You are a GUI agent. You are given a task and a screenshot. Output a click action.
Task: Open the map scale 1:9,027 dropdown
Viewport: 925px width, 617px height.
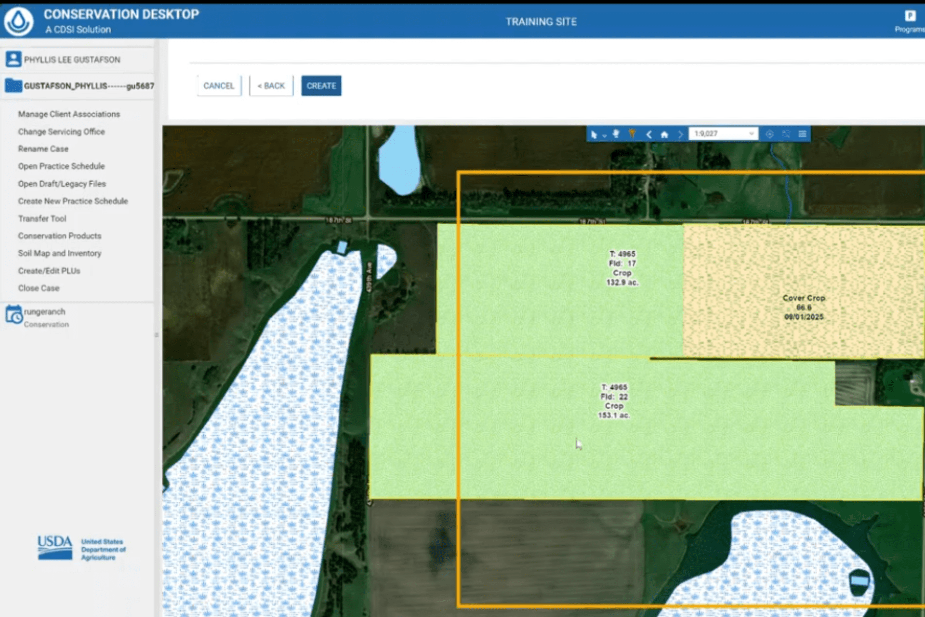pos(723,134)
